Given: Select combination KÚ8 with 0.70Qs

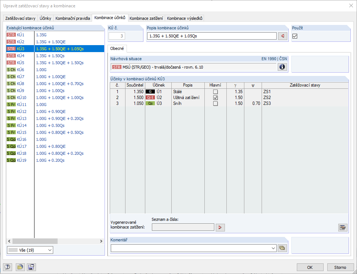Looking at the screenshot, I should (x=55, y=84).
